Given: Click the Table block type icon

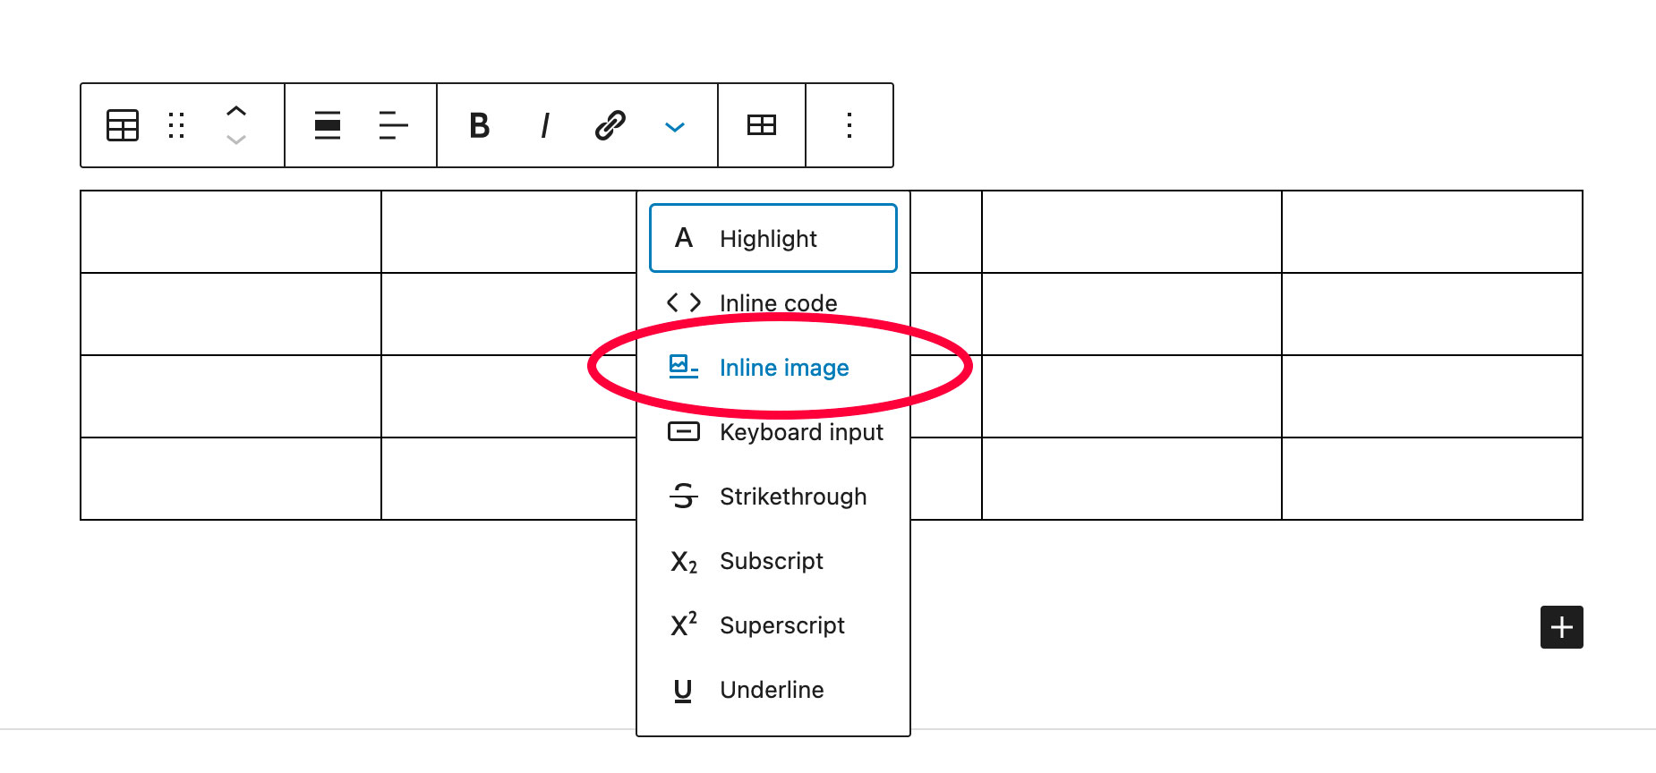Looking at the screenshot, I should (123, 125).
